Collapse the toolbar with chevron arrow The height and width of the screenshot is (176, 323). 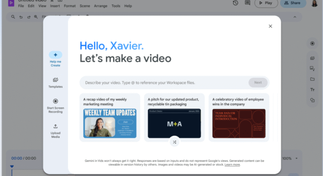coord(295,17)
